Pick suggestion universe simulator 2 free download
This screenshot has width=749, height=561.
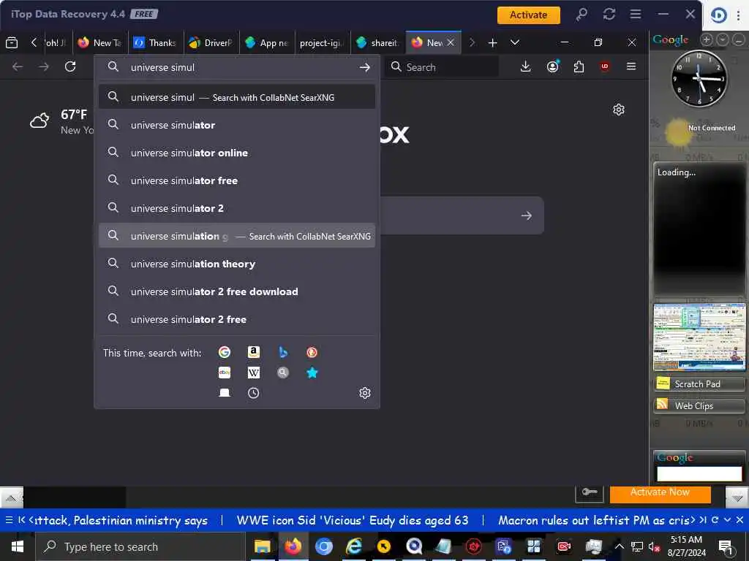pos(237,291)
